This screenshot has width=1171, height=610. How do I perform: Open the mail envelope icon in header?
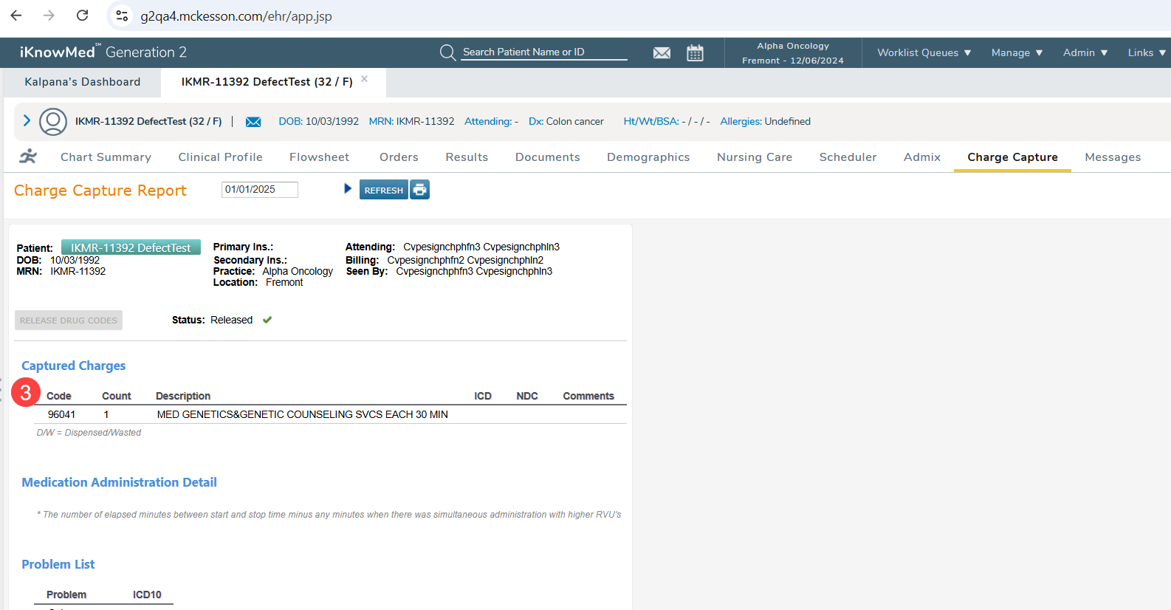662,53
